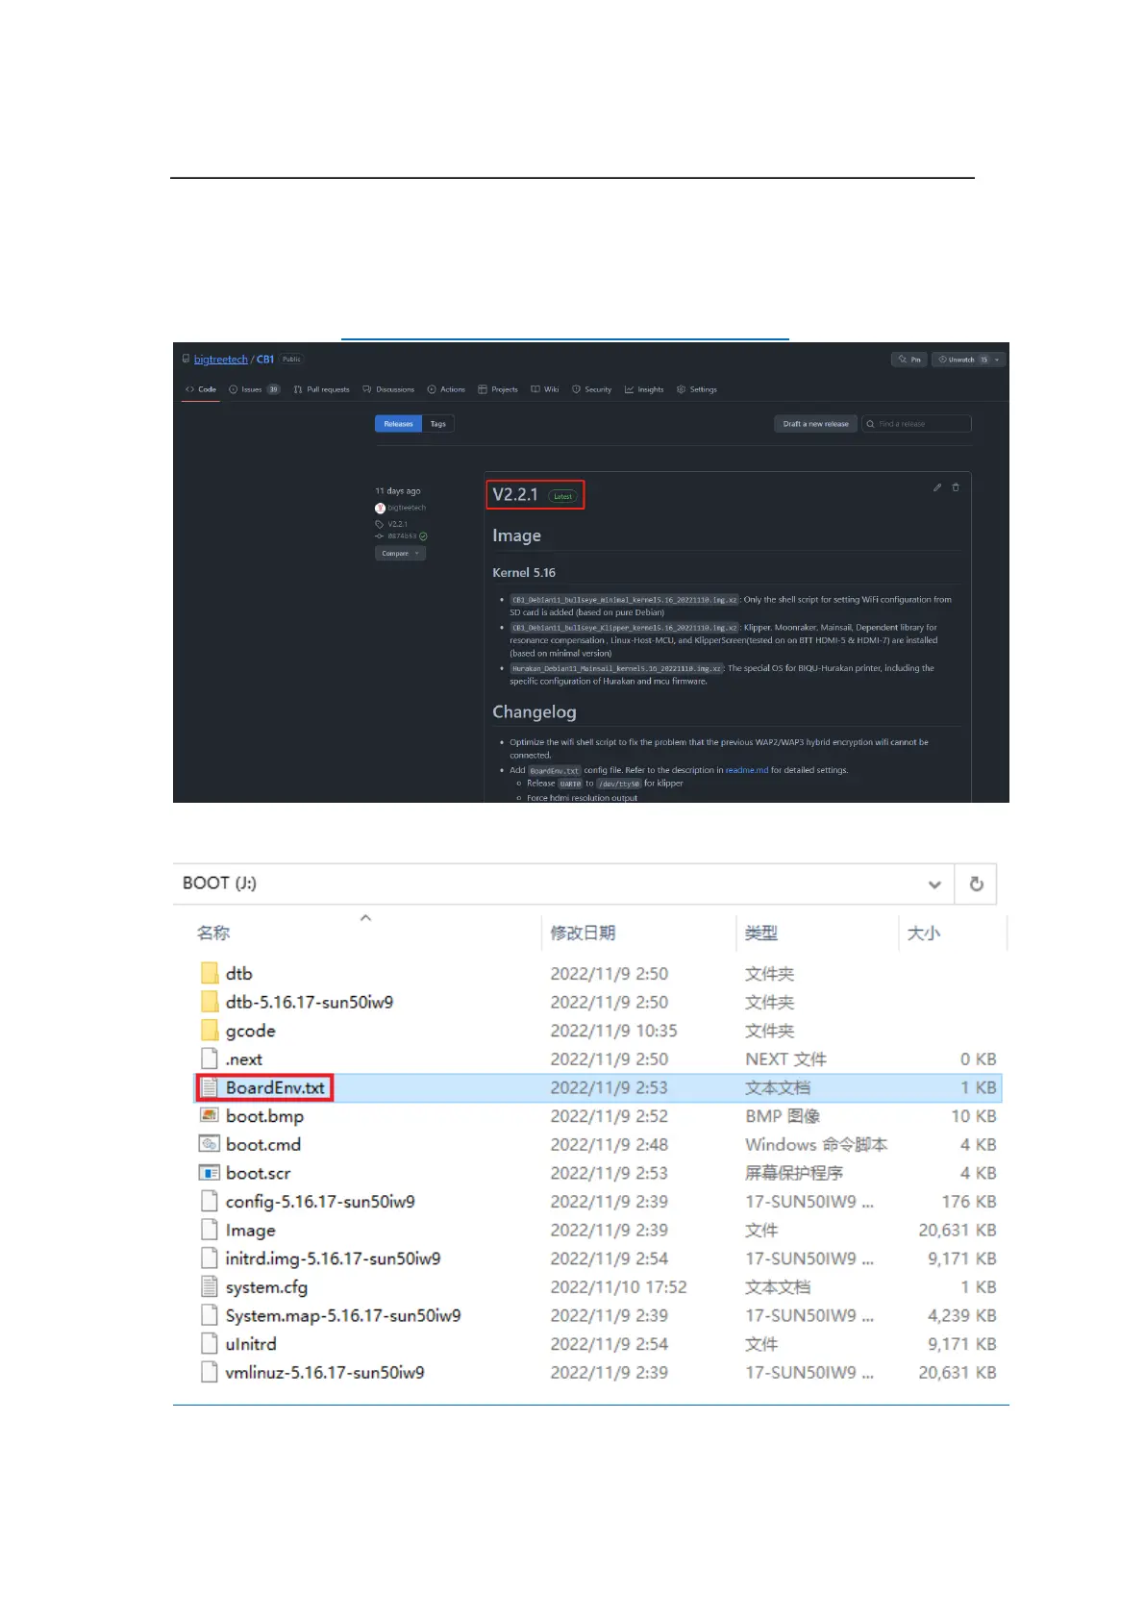
Task: Open the Pull requests tab
Action: pos(321,389)
